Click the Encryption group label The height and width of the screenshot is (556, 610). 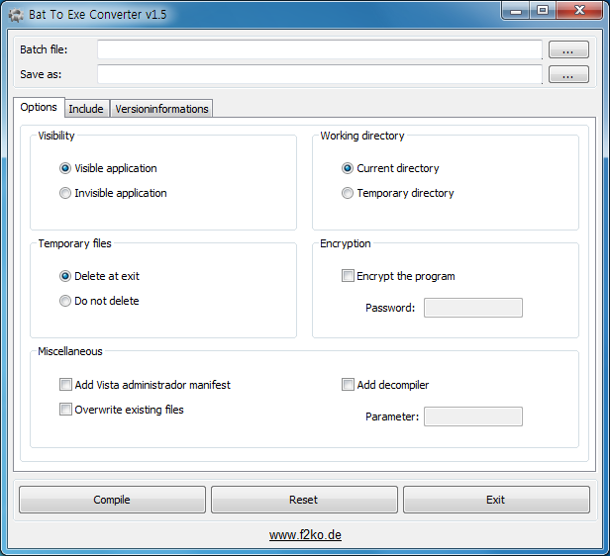(x=346, y=243)
